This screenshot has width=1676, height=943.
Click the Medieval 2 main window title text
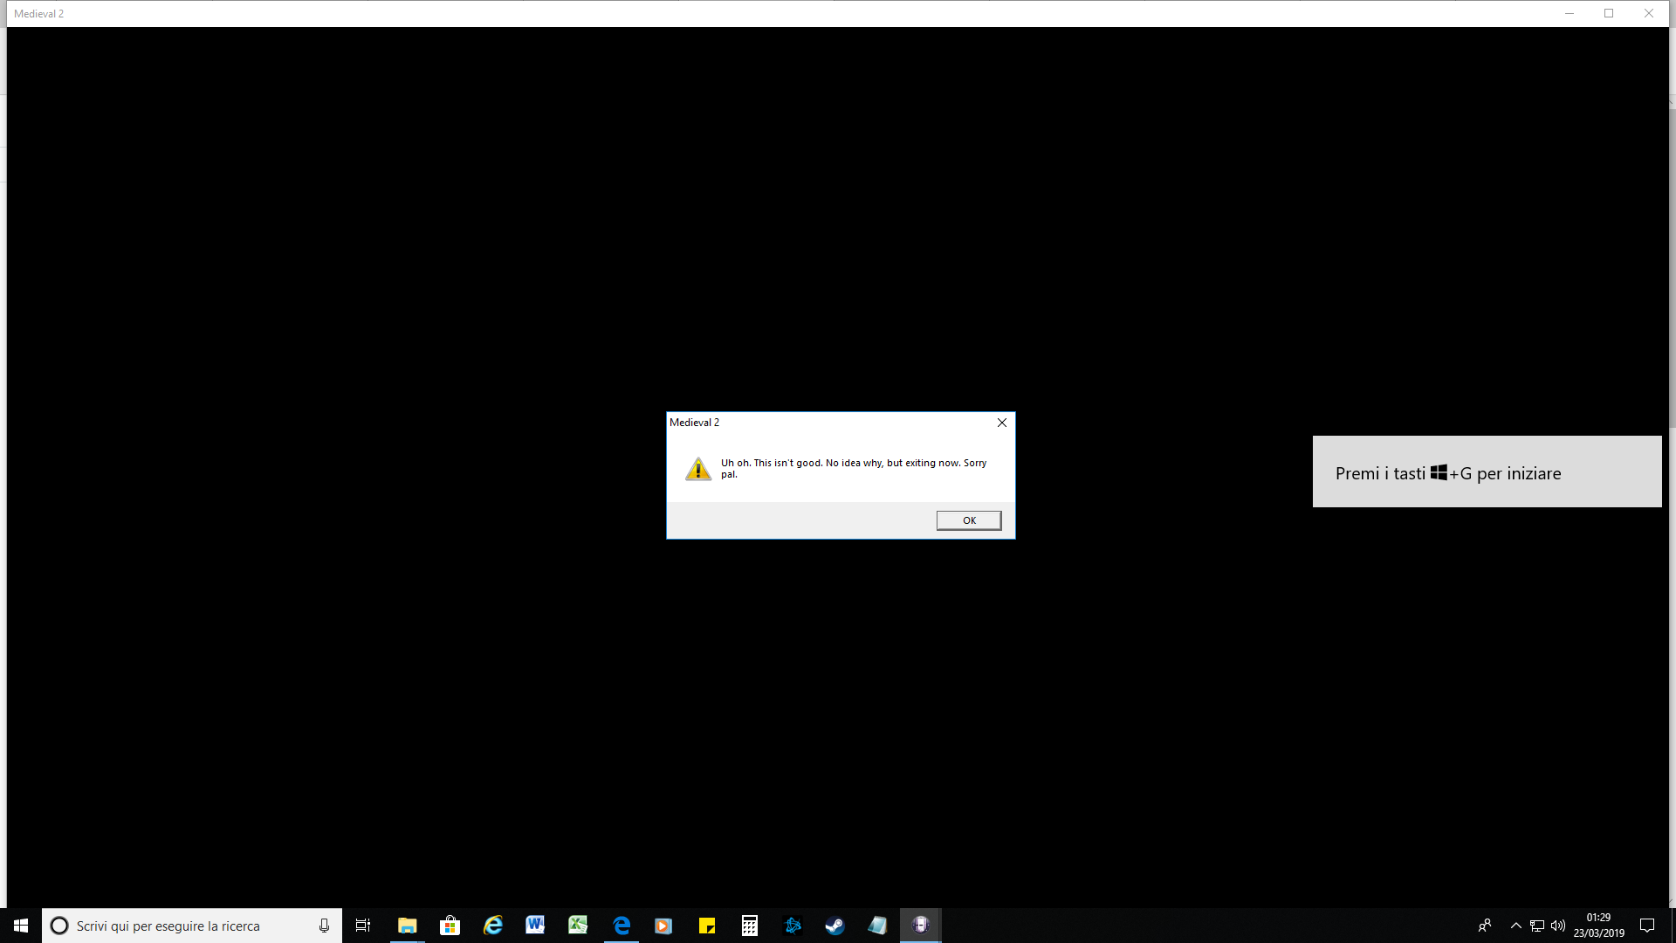39,14
